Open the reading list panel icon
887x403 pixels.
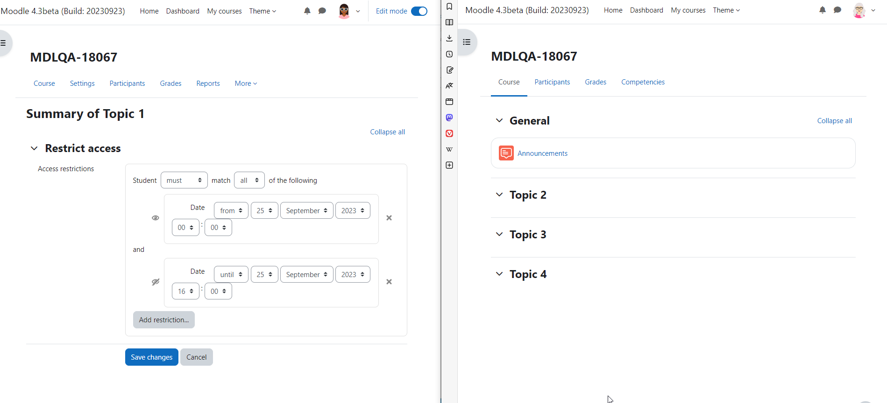tap(449, 22)
